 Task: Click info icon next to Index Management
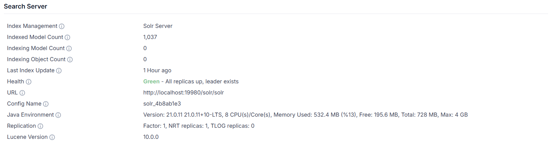pyautogui.click(x=62, y=26)
